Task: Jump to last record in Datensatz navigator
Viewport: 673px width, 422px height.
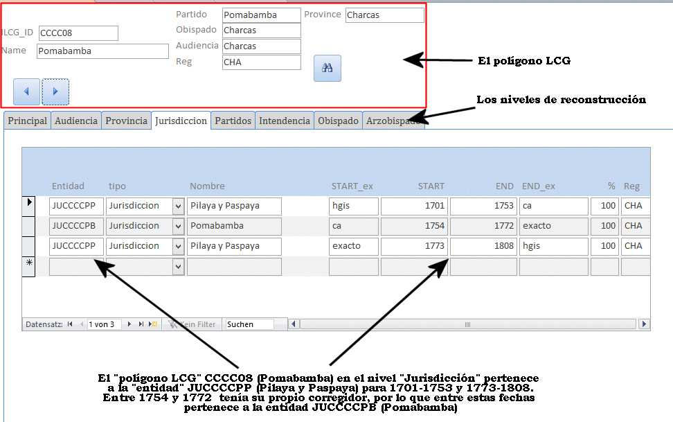Action: click(141, 324)
